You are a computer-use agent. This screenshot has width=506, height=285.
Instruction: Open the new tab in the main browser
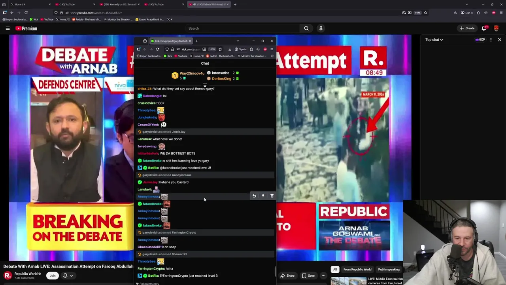coord(235,4)
